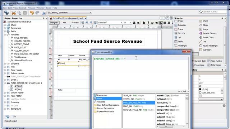230x129 pixels.
Task: Close the SchoolFundSourceRevenue2.jrxml tab
Action: tap(86, 18)
